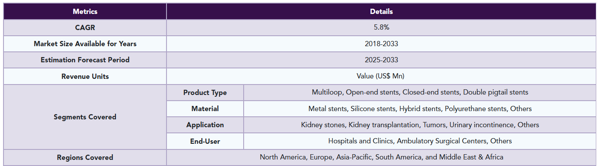Select the Material sub-label
The height and width of the screenshot is (166, 598).
(x=205, y=108)
